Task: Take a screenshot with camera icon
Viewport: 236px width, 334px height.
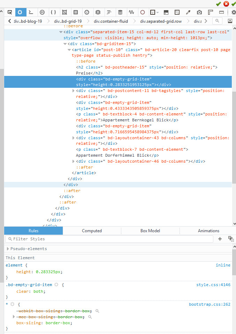Action: click(199, 12)
